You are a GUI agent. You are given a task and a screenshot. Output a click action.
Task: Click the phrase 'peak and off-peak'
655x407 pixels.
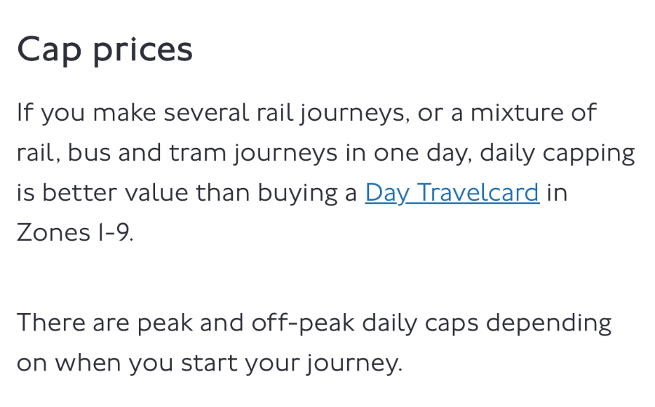[246, 323]
